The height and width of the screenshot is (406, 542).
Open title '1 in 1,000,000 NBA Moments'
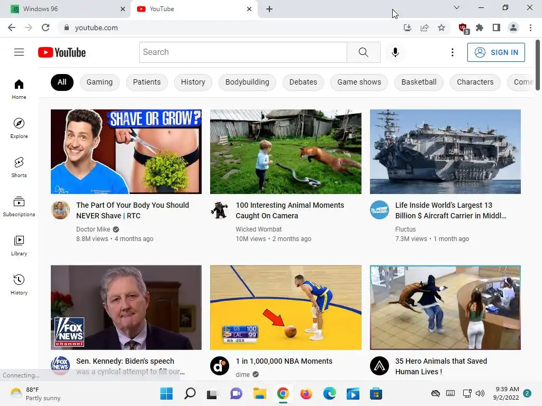[x=284, y=361]
